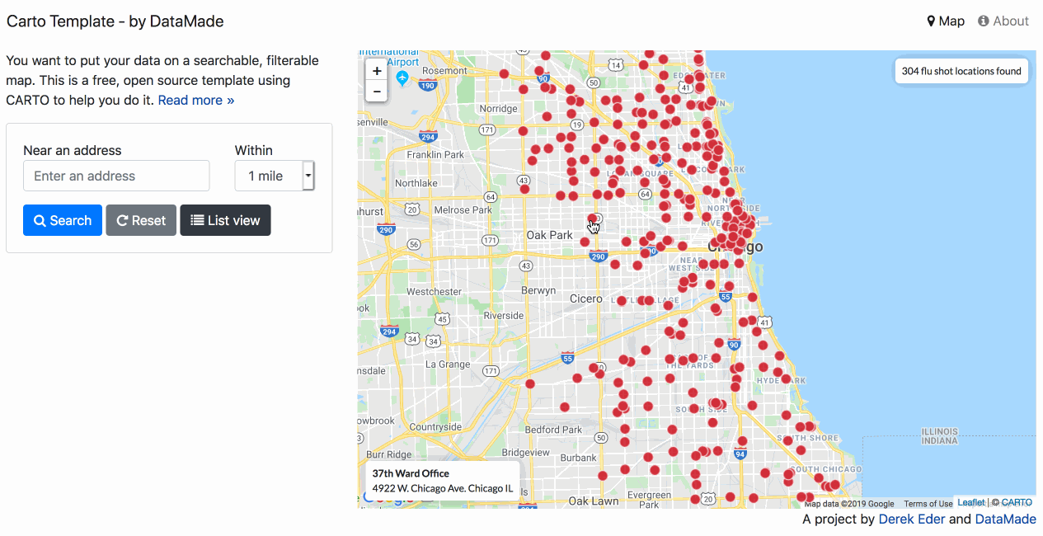Image resolution: width=1043 pixels, height=536 pixels.
Task: Click the blue Search button
Action: click(63, 220)
